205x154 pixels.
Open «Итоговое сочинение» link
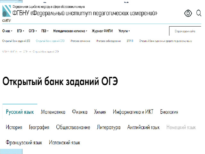[x=80, y=41]
